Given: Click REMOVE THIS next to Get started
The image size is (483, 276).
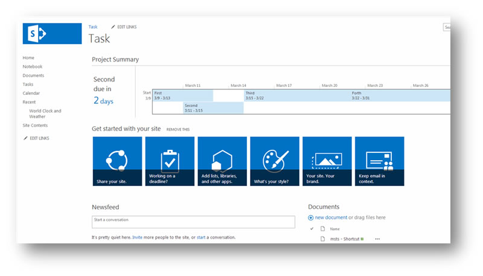Looking at the screenshot, I should (x=178, y=129).
